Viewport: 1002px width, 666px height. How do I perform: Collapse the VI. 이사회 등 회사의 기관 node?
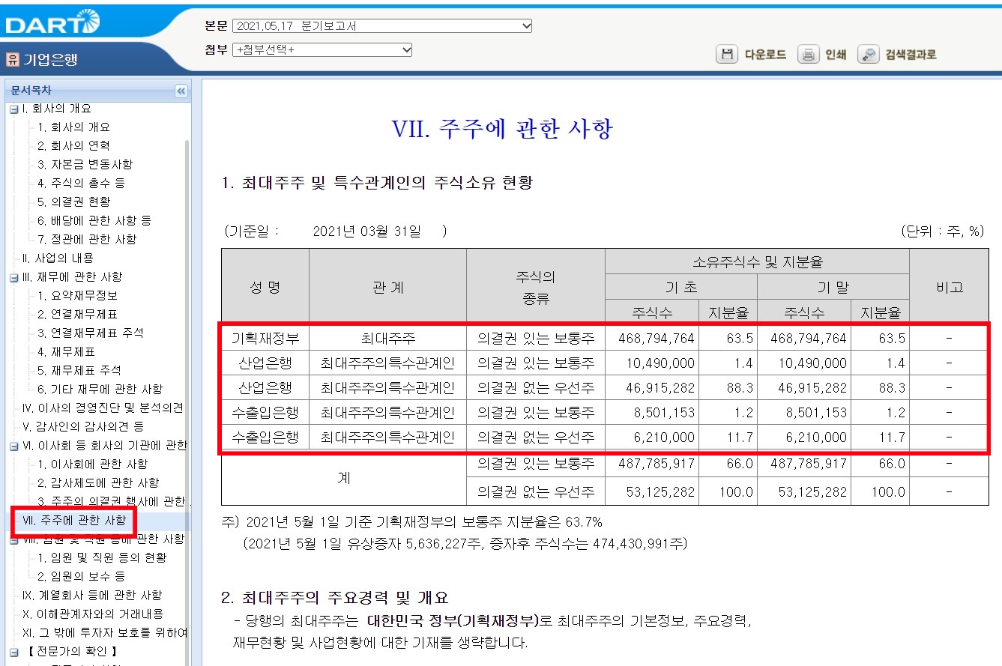tap(13, 446)
